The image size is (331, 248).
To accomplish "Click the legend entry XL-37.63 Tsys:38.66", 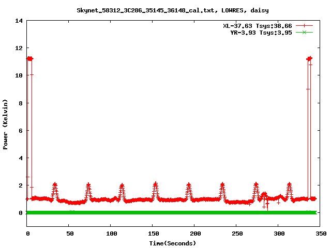I will [258, 26].
